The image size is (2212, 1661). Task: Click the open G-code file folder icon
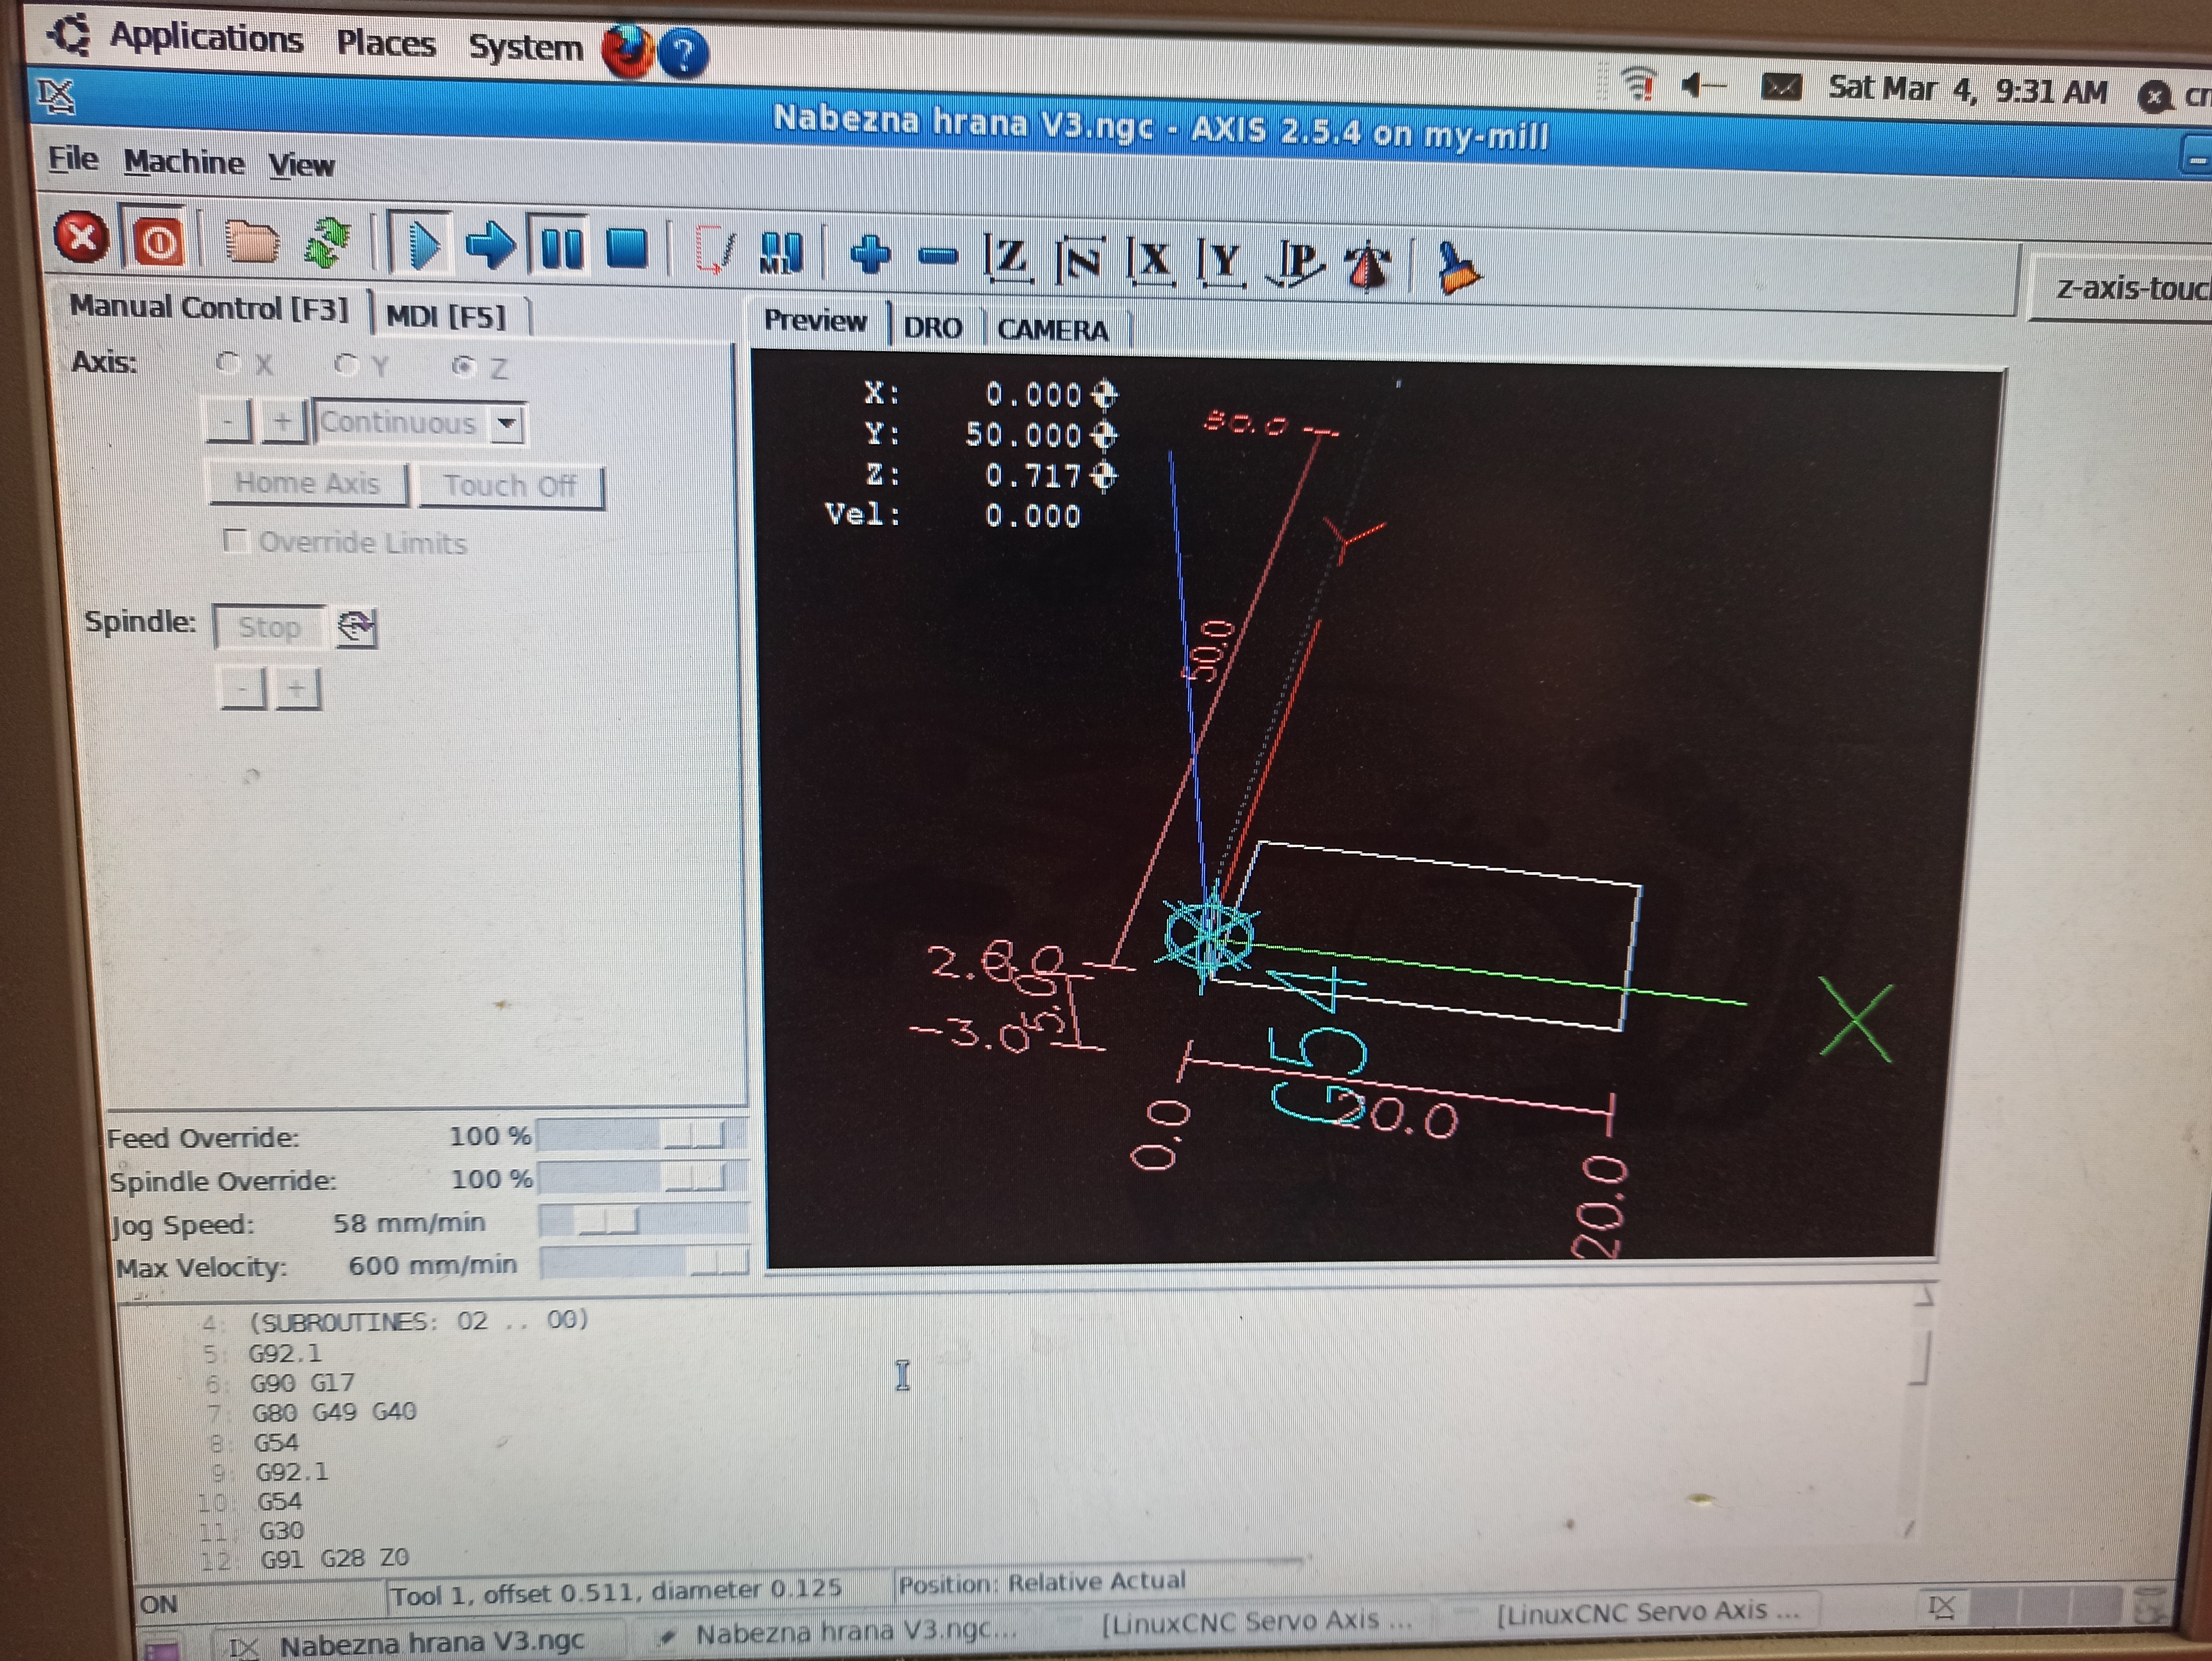pos(251,242)
